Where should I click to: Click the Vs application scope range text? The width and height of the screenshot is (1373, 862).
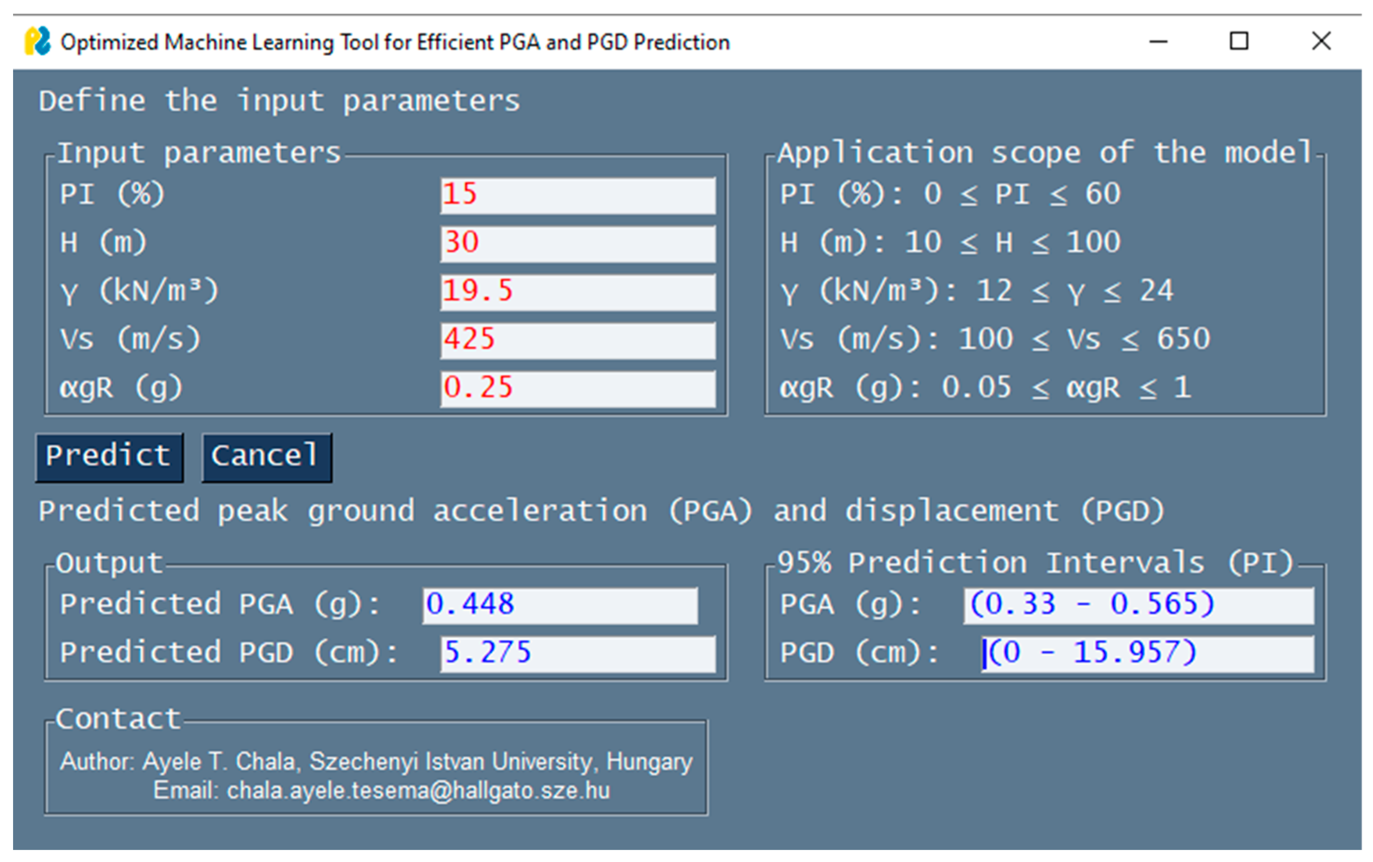tap(995, 340)
